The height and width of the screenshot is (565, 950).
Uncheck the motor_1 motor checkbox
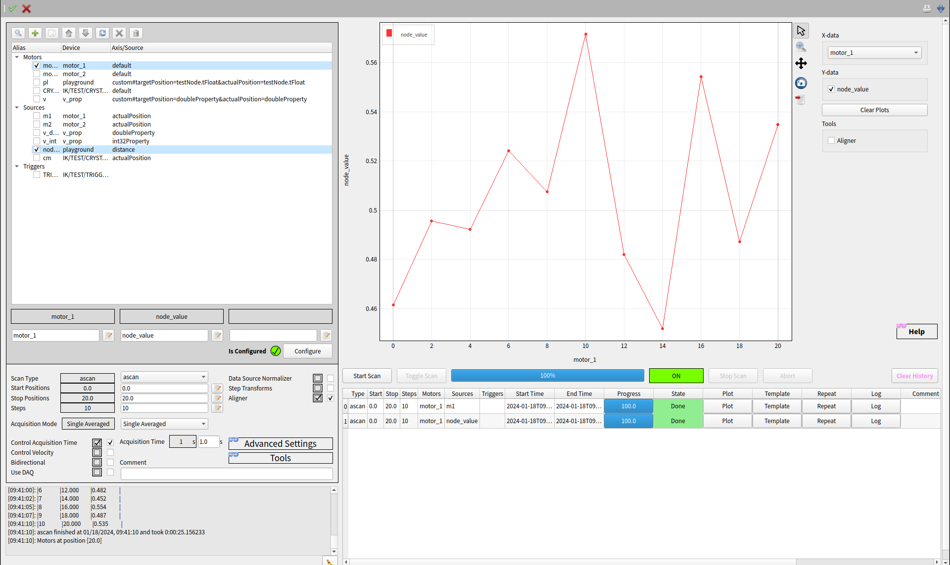pyautogui.click(x=37, y=66)
